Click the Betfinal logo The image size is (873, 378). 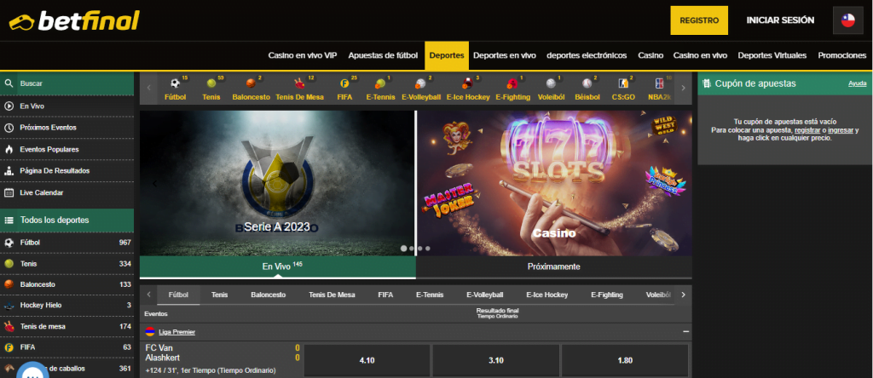74,21
